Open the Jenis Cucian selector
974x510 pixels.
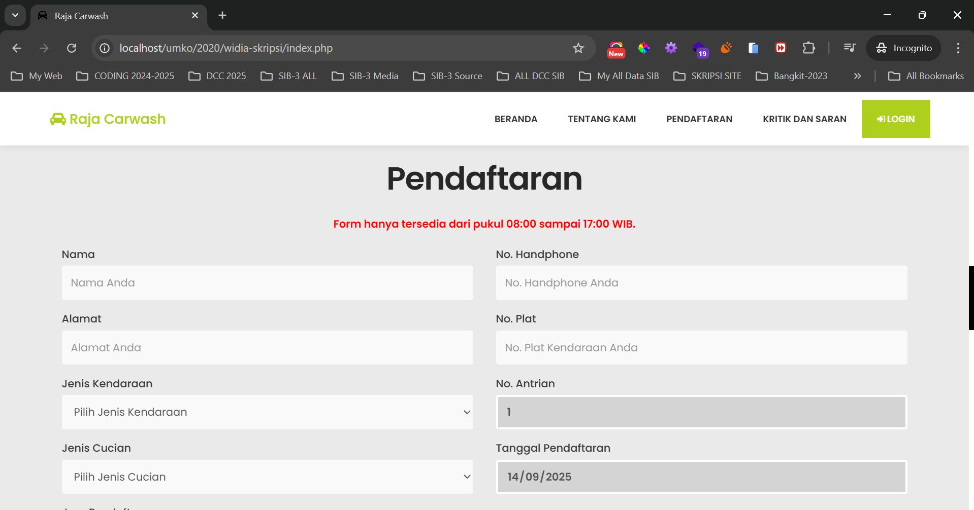267,477
